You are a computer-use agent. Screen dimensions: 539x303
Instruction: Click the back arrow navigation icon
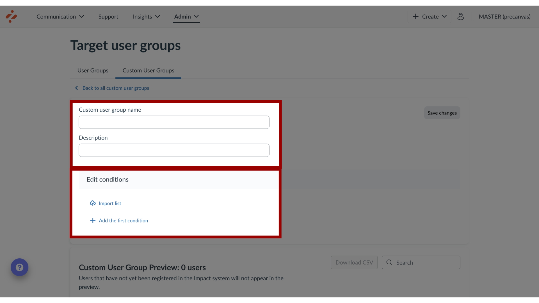tap(77, 88)
